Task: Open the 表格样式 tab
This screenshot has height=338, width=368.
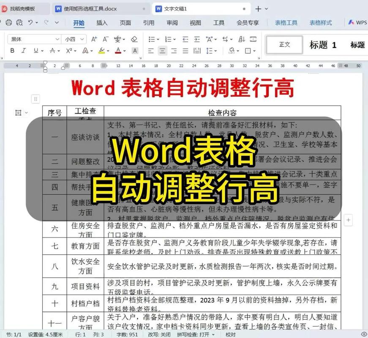Action: pyautogui.click(x=321, y=23)
